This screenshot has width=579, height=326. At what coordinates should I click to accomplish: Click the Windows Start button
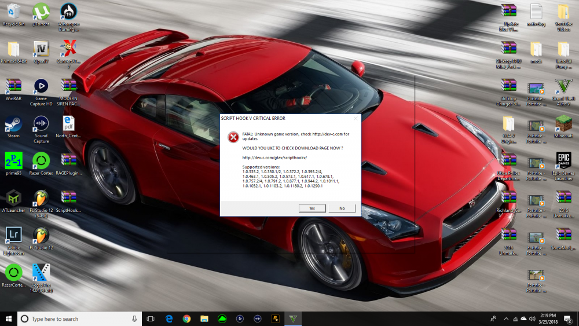click(x=9, y=318)
